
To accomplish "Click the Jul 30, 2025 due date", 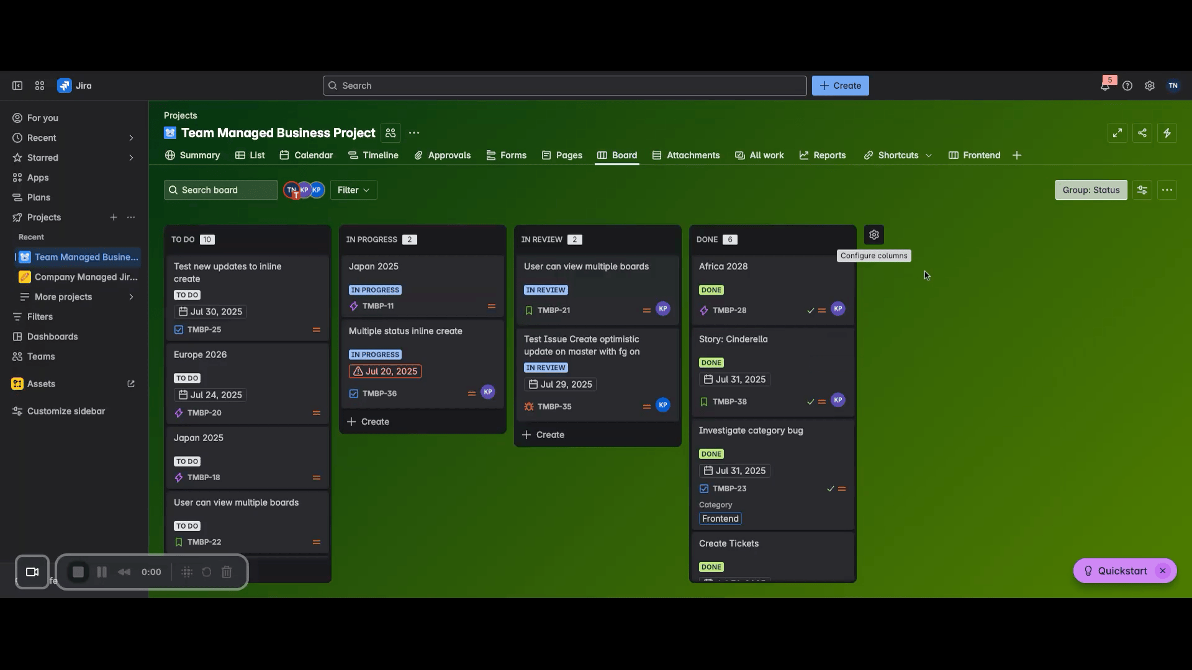I will 210,311.
